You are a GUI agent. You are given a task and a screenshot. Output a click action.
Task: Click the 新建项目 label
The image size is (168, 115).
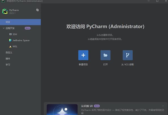pos(83,64)
